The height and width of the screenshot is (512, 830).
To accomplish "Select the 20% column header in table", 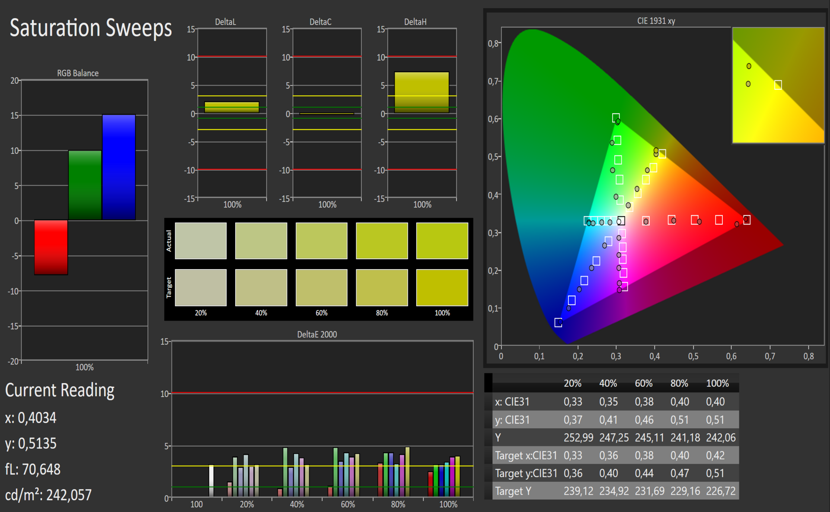I will pos(572,383).
